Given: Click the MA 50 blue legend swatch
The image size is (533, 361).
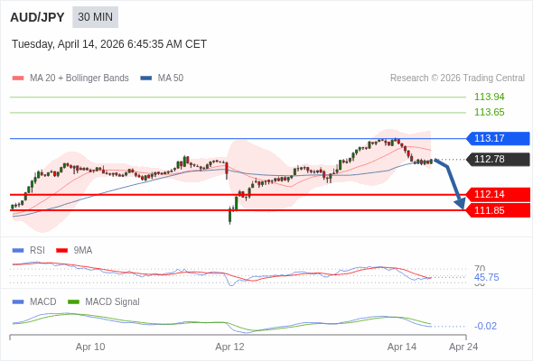Looking at the screenshot, I should click(x=146, y=79).
